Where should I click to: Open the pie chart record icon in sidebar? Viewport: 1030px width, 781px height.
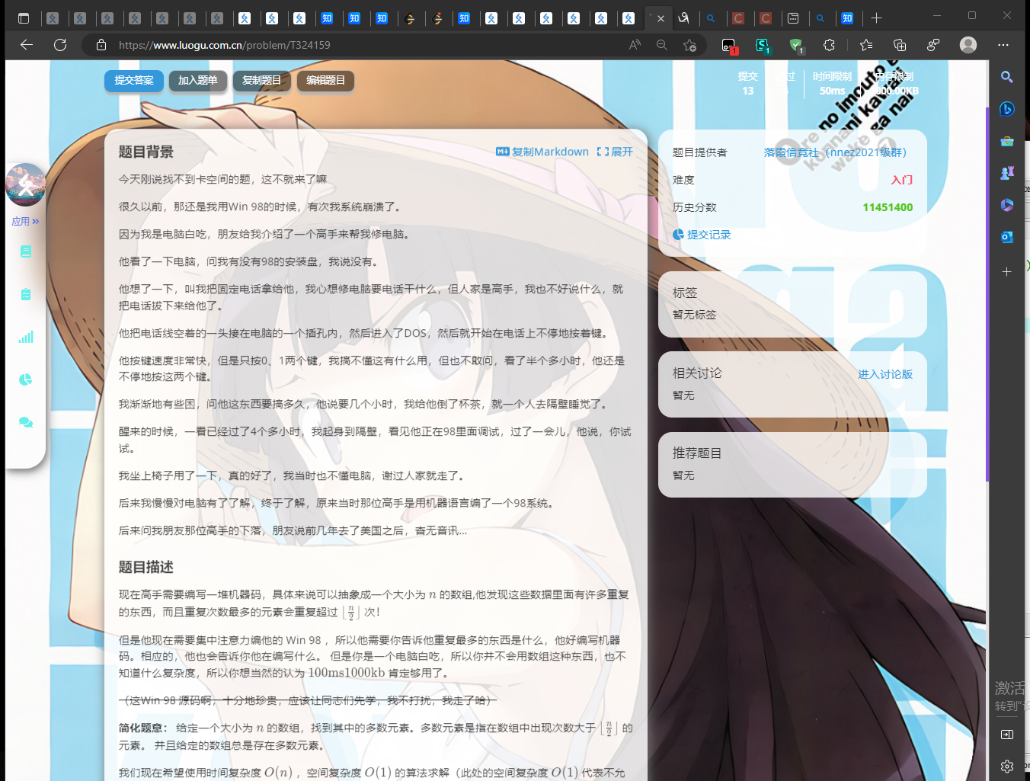pyautogui.click(x=26, y=379)
